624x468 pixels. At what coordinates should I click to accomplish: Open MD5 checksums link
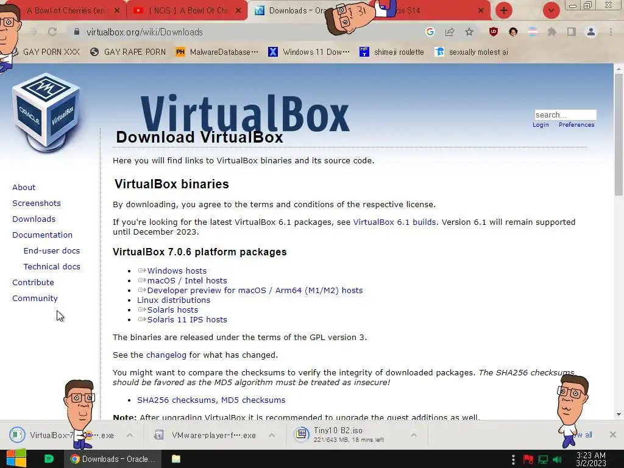pos(253,400)
